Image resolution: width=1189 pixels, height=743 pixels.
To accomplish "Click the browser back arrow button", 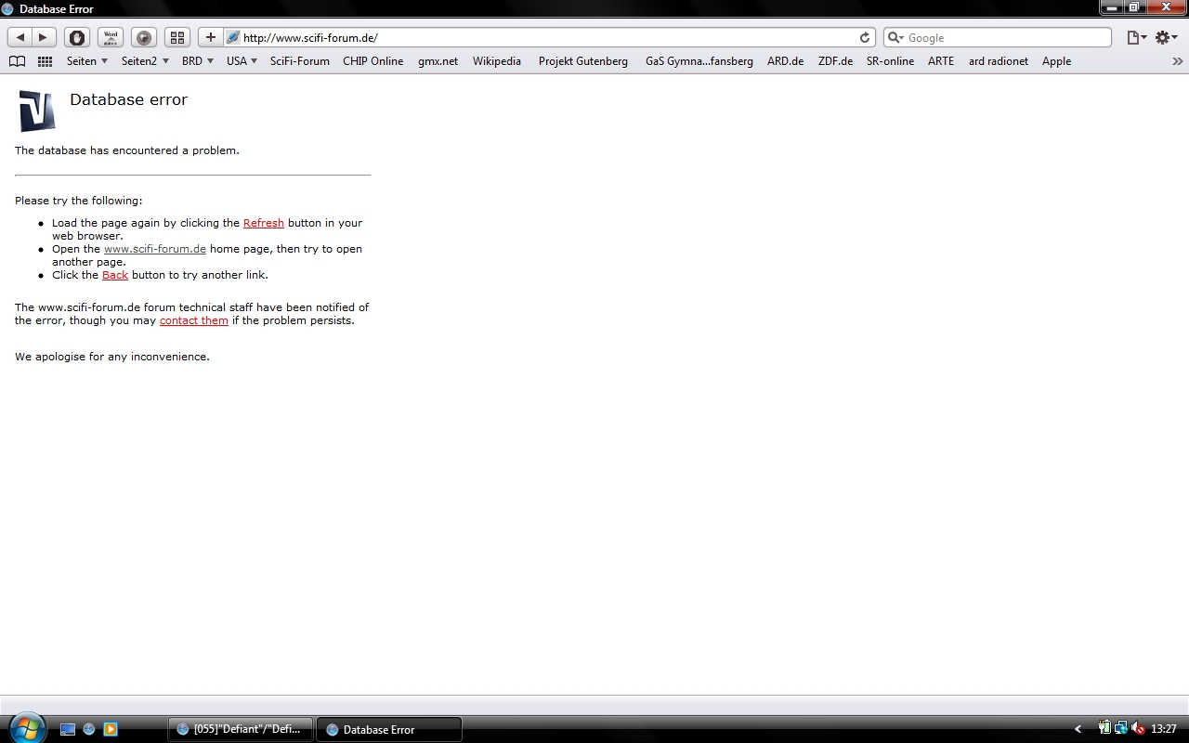I will point(20,37).
